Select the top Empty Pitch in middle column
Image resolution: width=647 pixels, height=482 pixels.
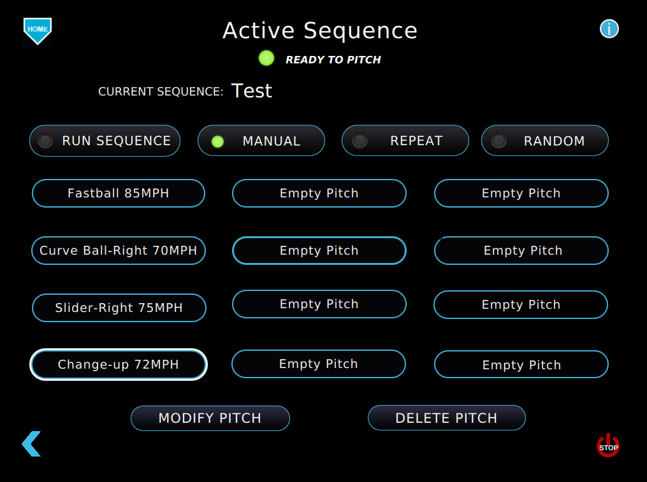pos(319,193)
